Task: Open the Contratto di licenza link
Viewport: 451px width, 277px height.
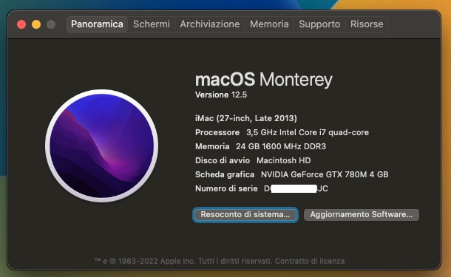Action: 310,261
